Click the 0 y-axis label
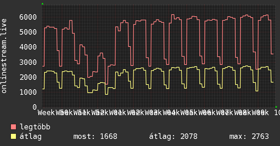The image size is (280, 146). point(35,107)
